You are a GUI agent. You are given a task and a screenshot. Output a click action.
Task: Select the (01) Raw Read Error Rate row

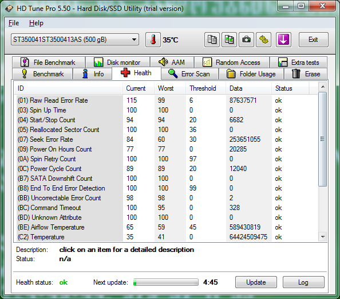click(x=166, y=100)
